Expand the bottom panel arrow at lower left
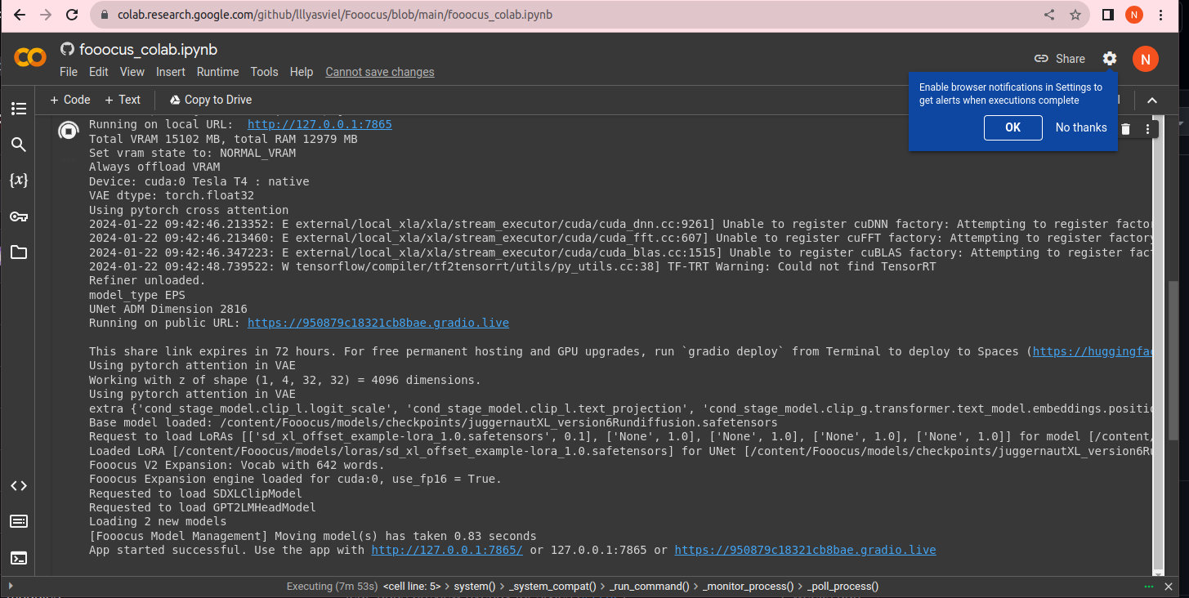The width and height of the screenshot is (1189, 598). tap(11, 586)
